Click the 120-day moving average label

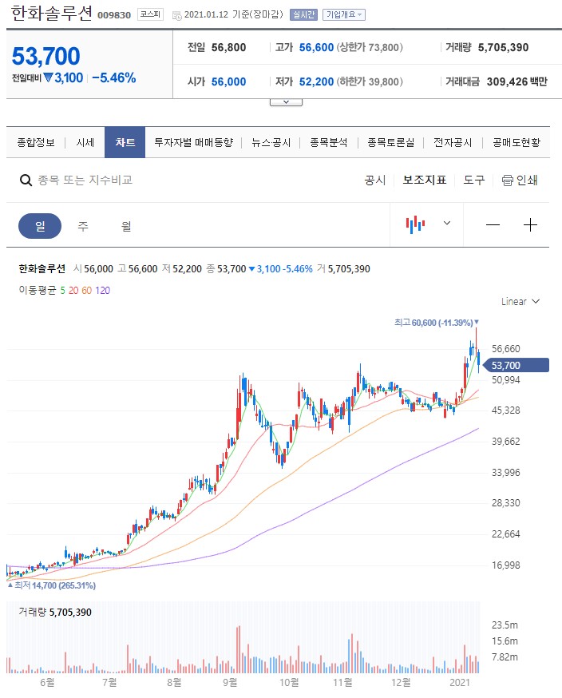click(102, 291)
